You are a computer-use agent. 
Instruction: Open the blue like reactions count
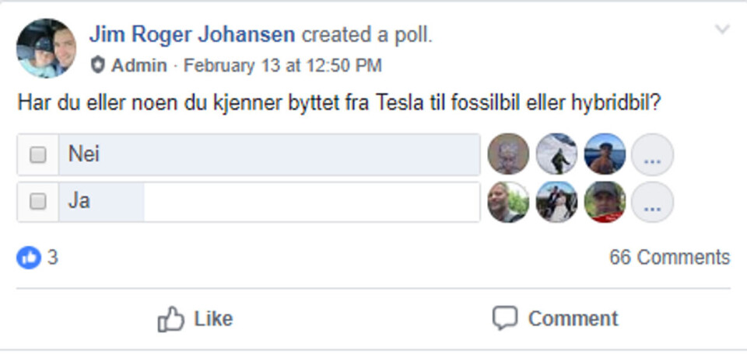pyautogui.click(x=37, y=257)
